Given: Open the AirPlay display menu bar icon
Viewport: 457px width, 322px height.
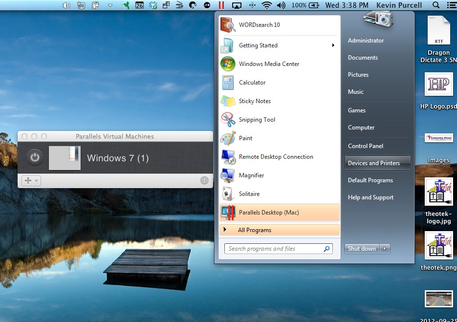Looking at the screenshot, I should tap(237, 5).
